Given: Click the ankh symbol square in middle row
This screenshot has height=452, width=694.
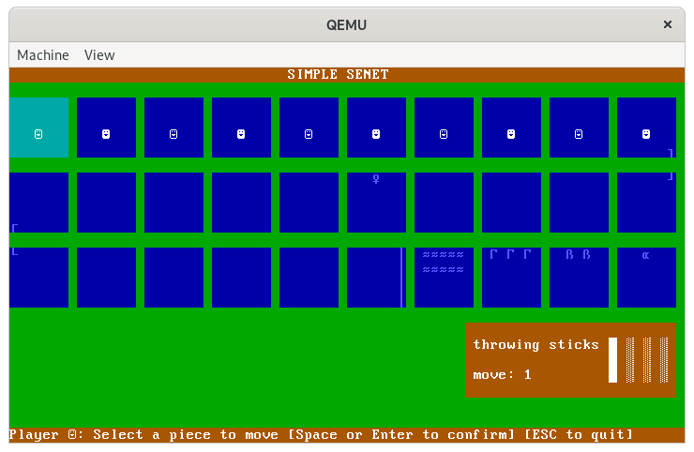Looking at the screenshot, I should pos(376,202).
